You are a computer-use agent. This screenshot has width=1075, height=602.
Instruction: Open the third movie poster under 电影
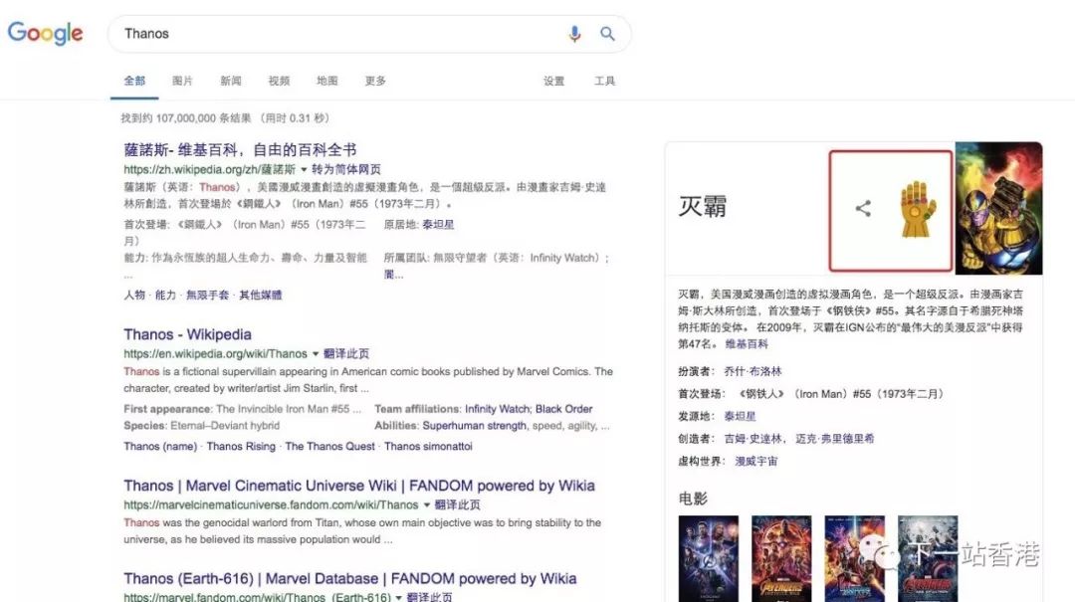[x=855, y=558]
